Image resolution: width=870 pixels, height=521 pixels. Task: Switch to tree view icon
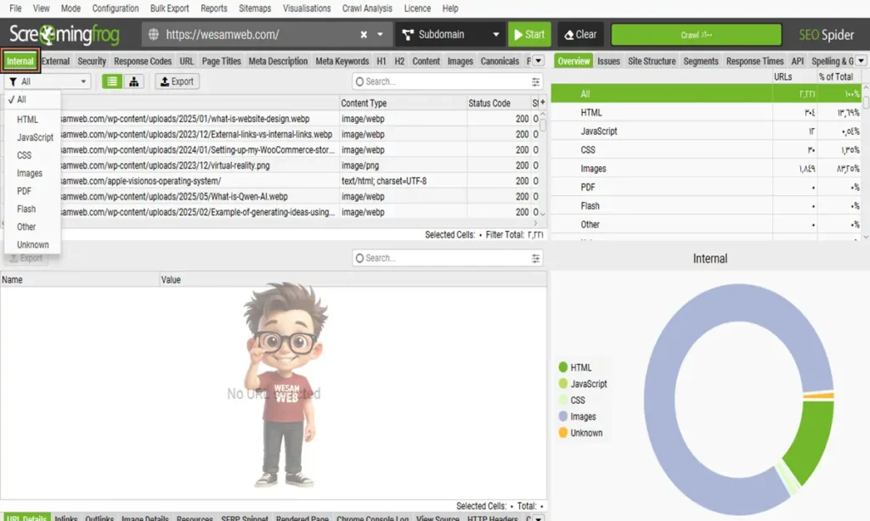(x=133, y=81)
